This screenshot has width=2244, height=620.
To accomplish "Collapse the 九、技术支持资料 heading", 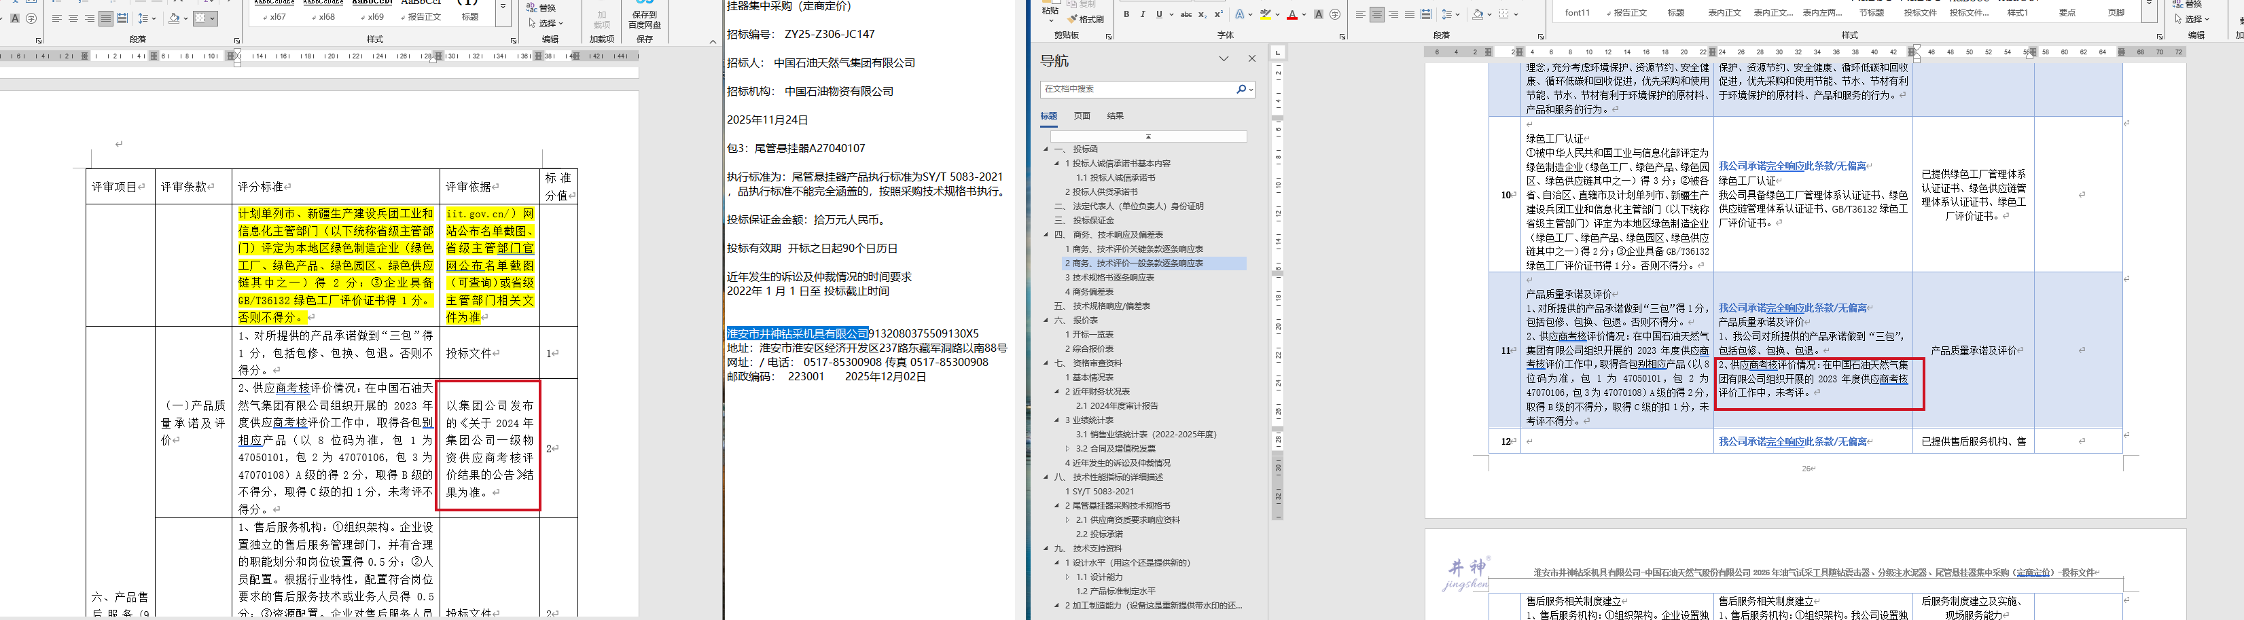I will point(1046,549).
